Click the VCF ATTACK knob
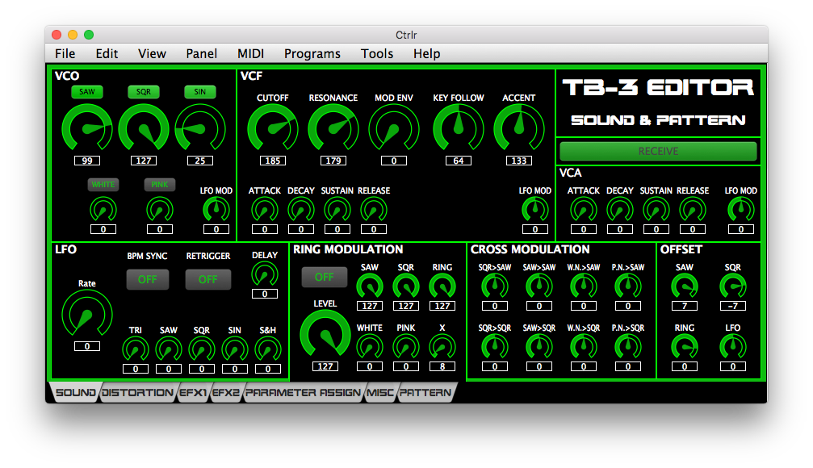This screenshot has height=468, width=813. point(265,210)
